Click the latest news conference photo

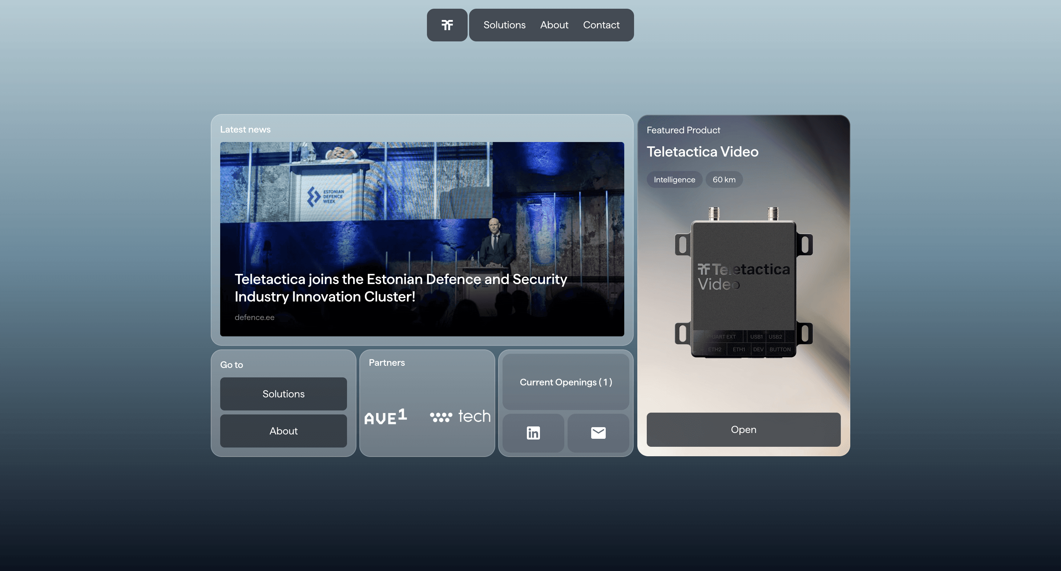point(422,198)
